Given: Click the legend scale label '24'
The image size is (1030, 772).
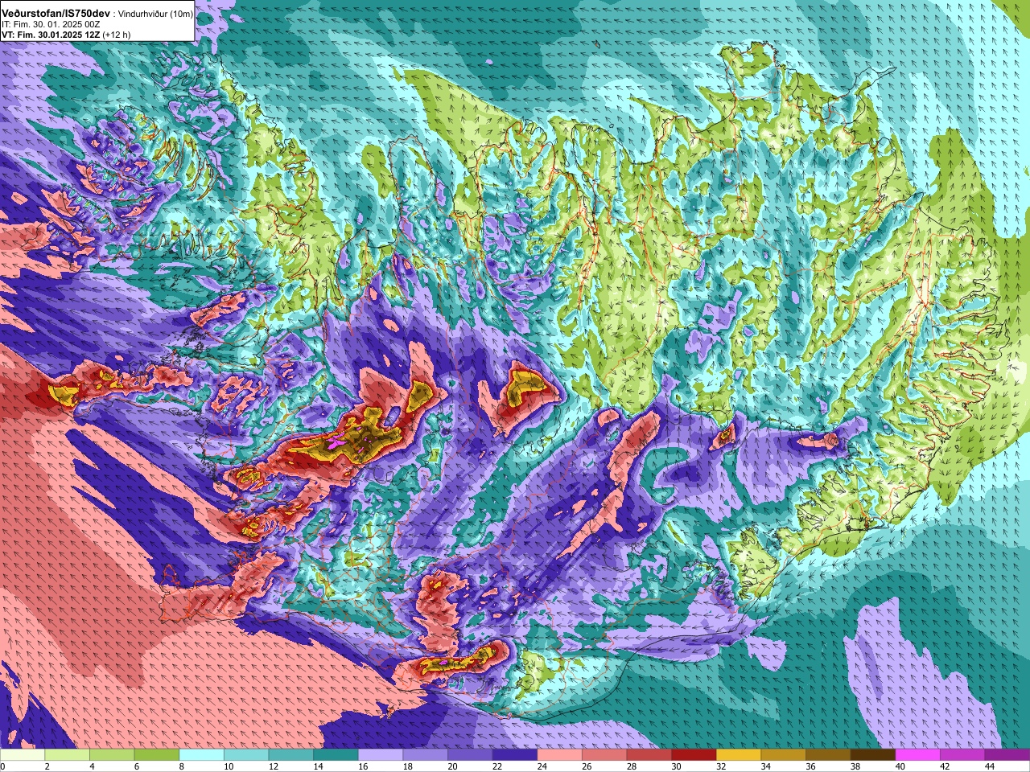Looking at the screenshot, I should (542, 766).
